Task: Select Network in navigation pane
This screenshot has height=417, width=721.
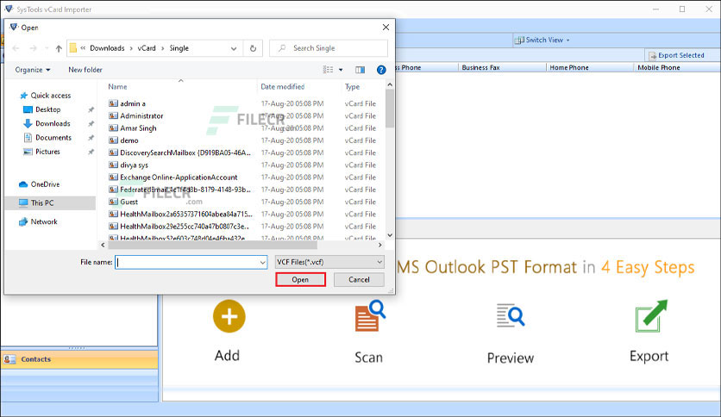Action: (x=38, y=221)
